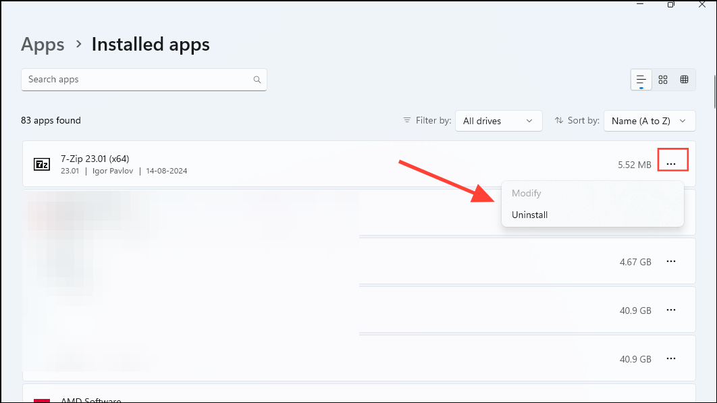Open three-dot menu for the 4.67 GB app

click(670, 262)
